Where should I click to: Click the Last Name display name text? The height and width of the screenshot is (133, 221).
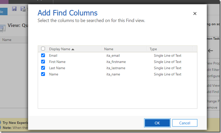pos(57,68)
